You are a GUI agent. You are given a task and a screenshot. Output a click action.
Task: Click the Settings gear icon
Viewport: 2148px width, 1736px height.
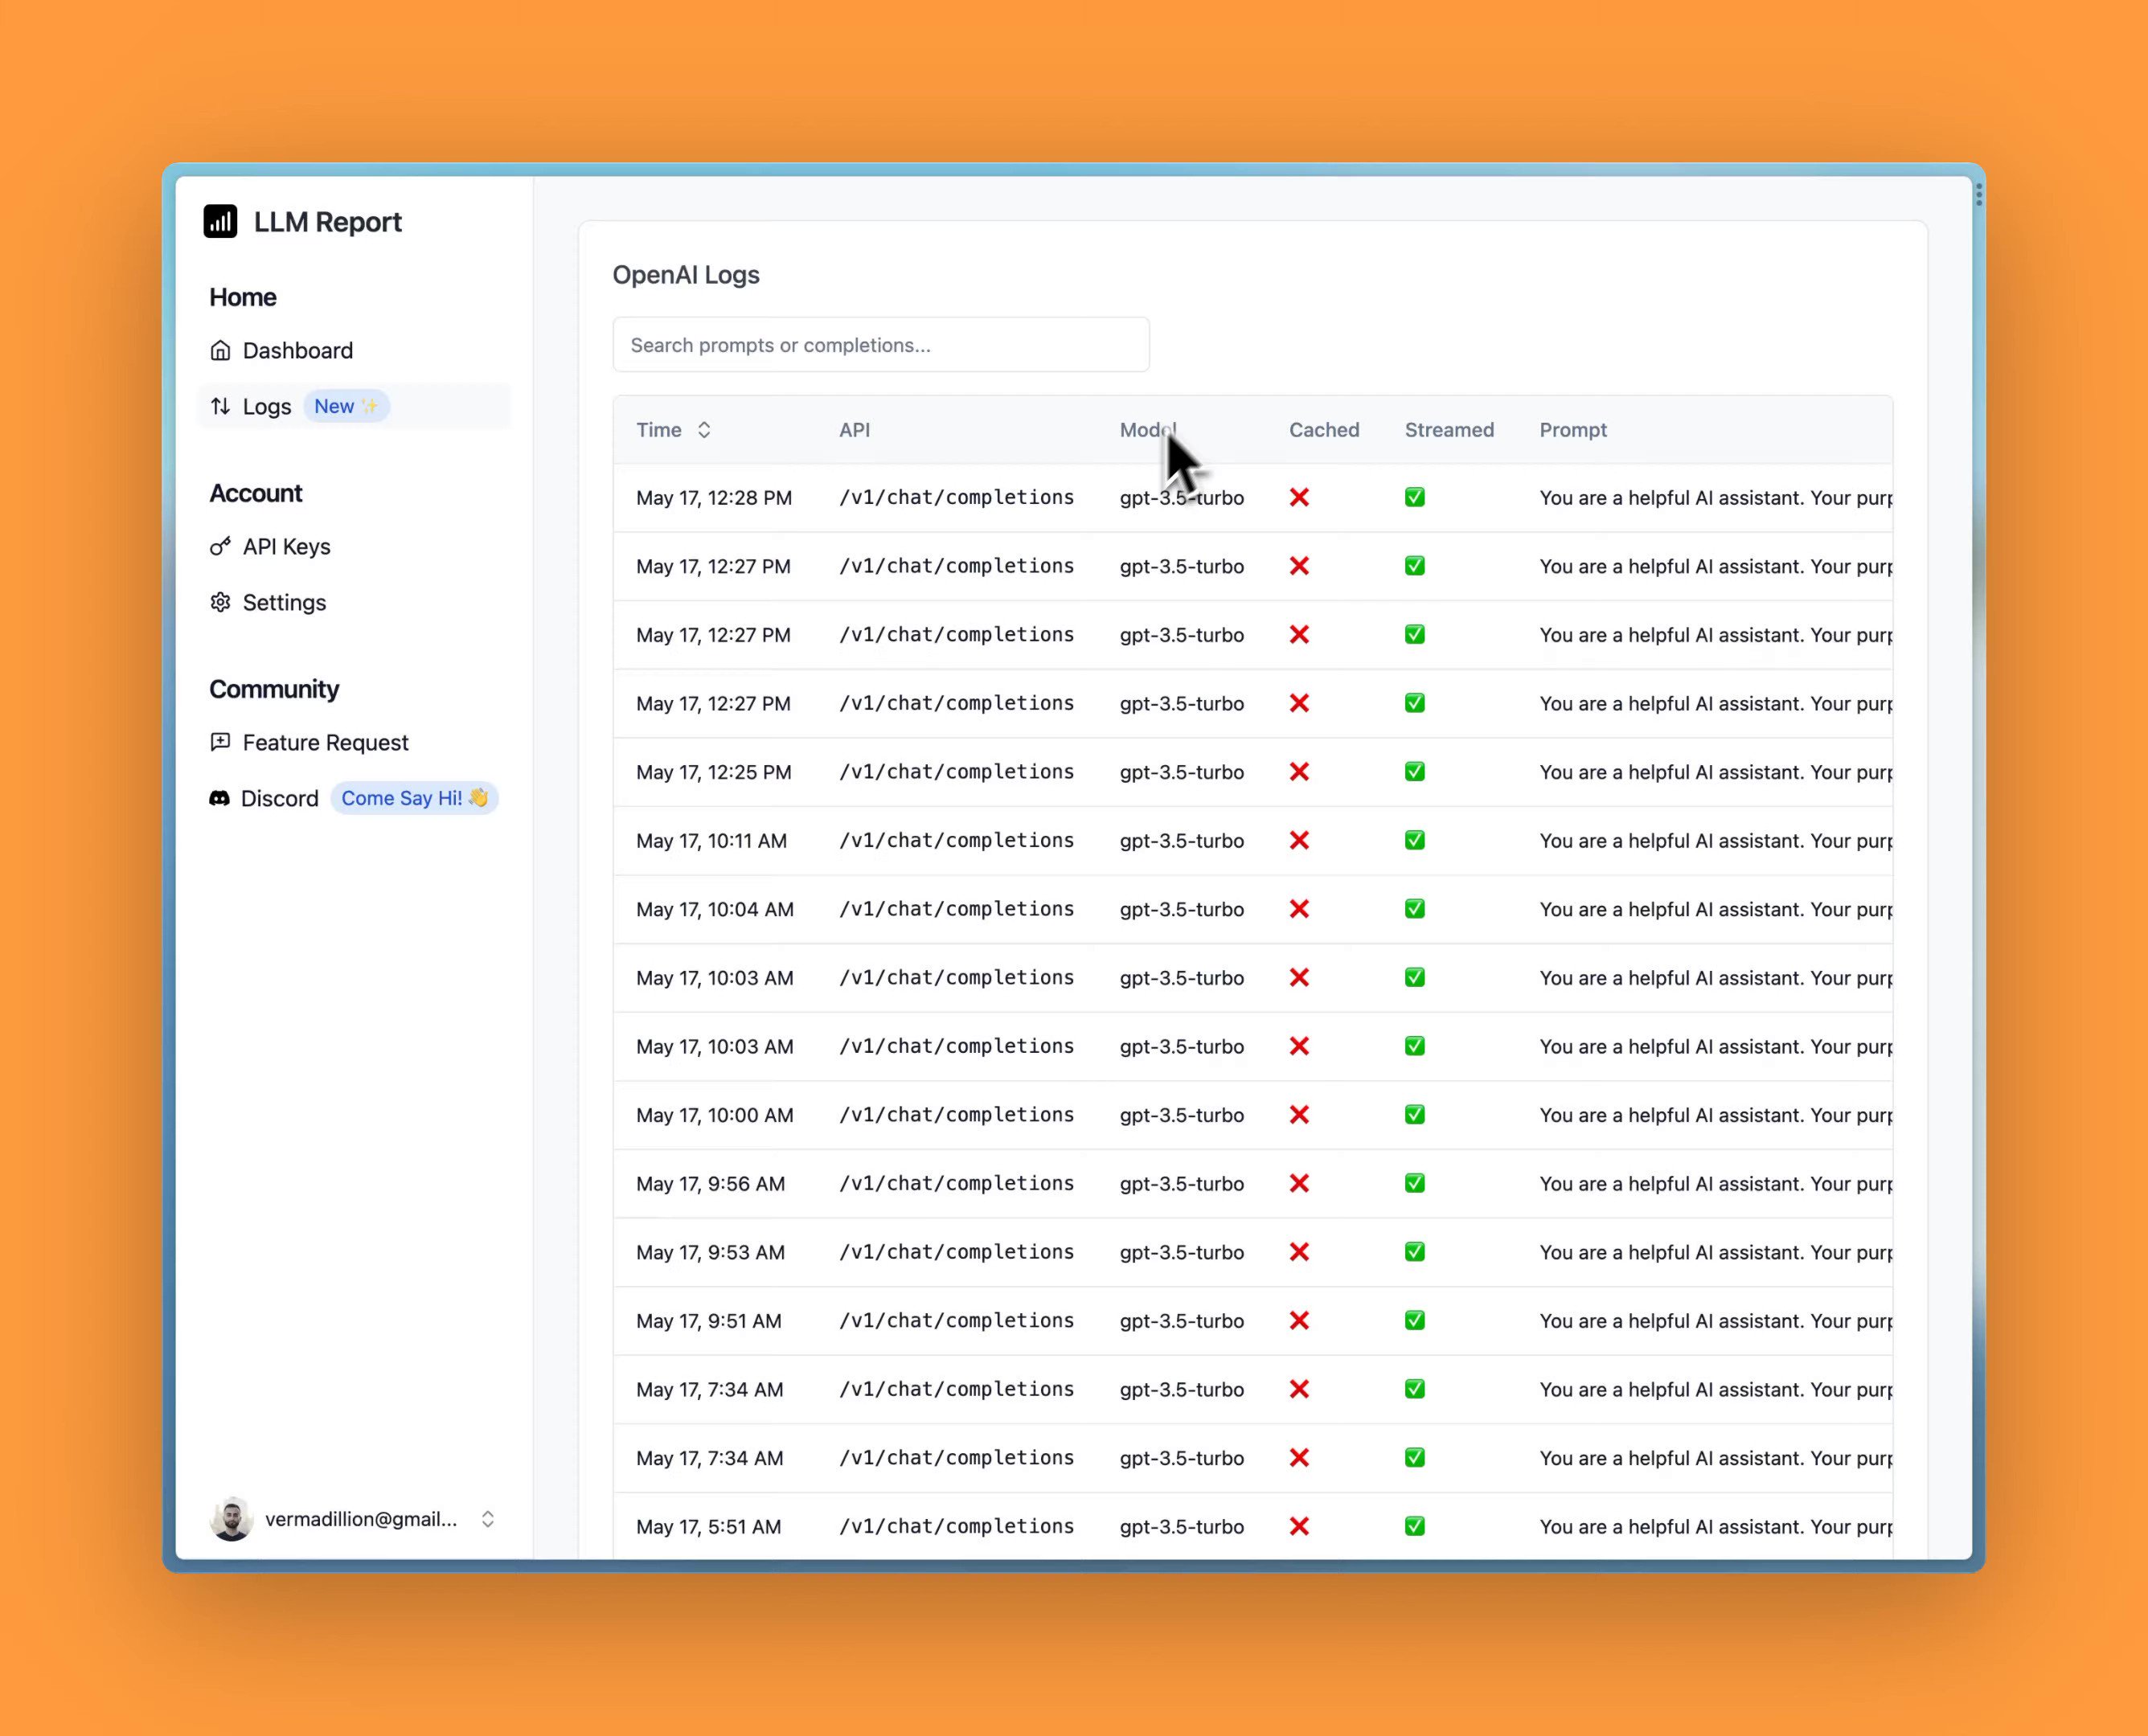[220, 602]
